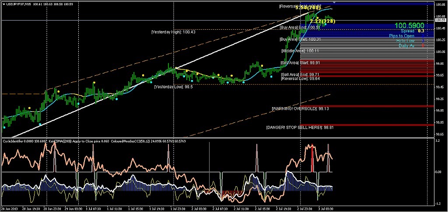Click the yellow 2.22(328) annotation
This screenshot has width=448, height=212.
click(322, 21)
